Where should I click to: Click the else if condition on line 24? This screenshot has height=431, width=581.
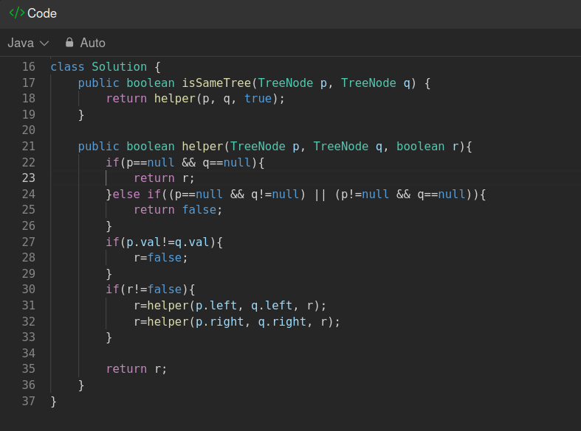pyautogui.click(x=296, y=194)
